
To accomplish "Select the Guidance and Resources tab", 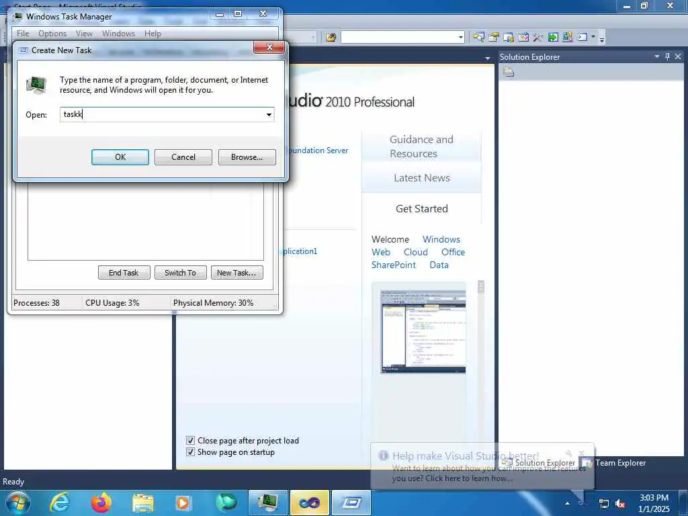I will pyautogui.click(x=421, y=146).
